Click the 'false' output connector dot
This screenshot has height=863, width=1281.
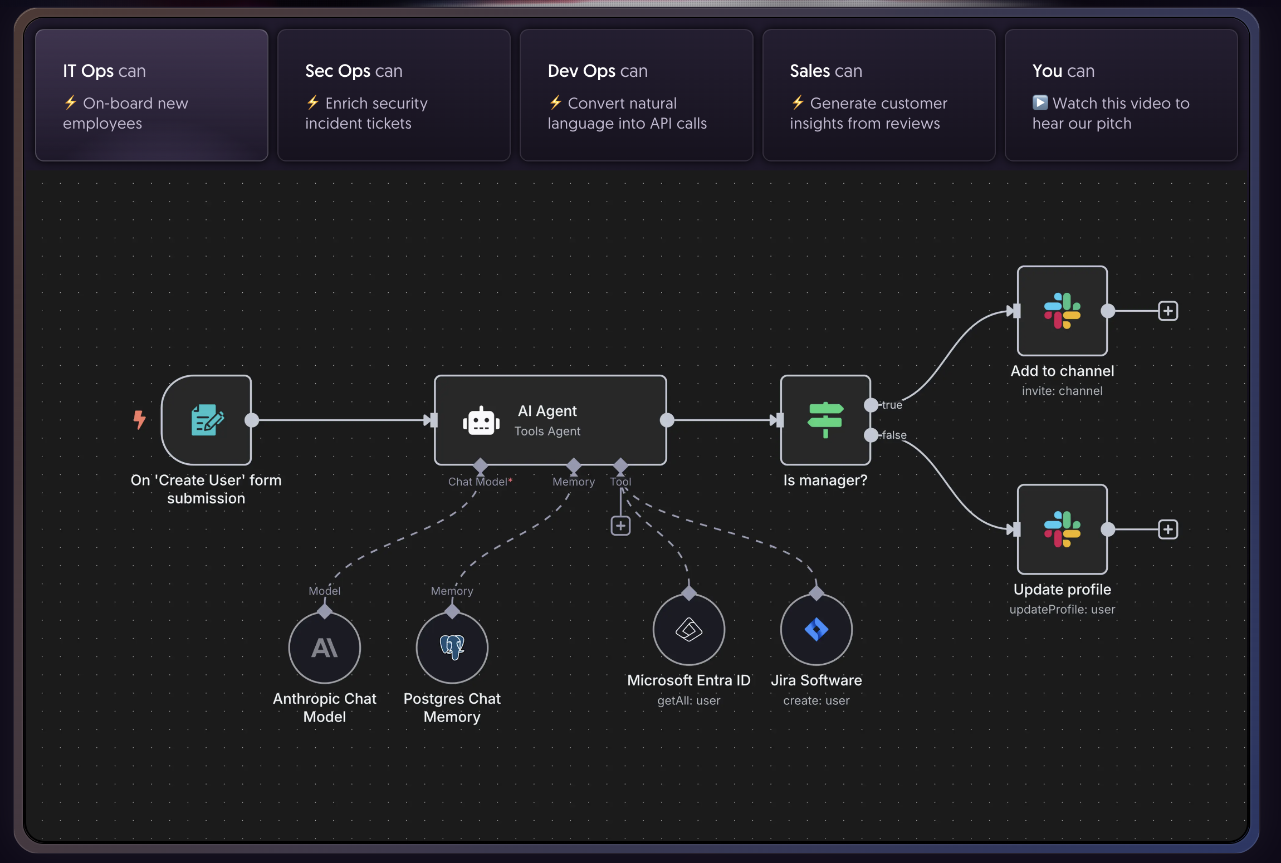871,435
